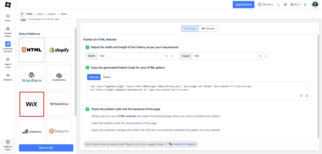Open the Content Gallery sidebar icon
The height and width of the screenshot is (154, 322).
tap(8, 28)
